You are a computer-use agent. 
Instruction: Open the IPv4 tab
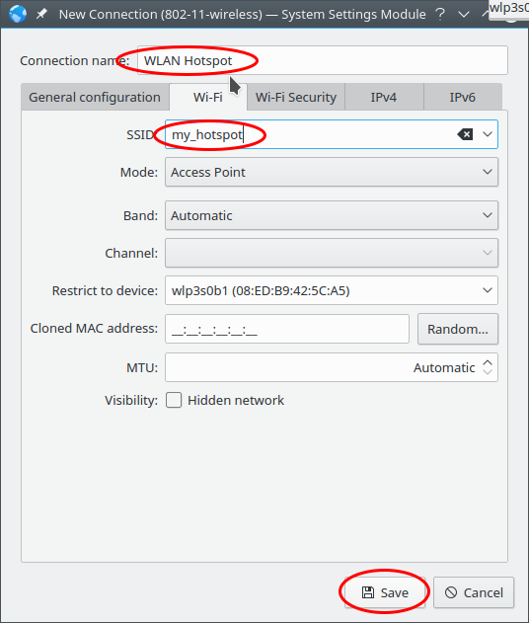pos(384,97)
